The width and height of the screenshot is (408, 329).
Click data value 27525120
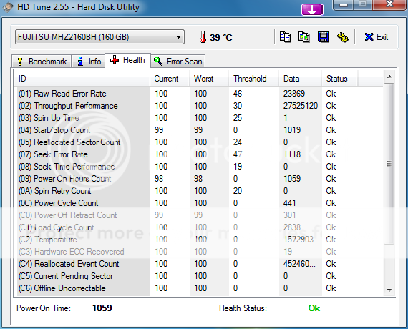[x=301, y=106]
